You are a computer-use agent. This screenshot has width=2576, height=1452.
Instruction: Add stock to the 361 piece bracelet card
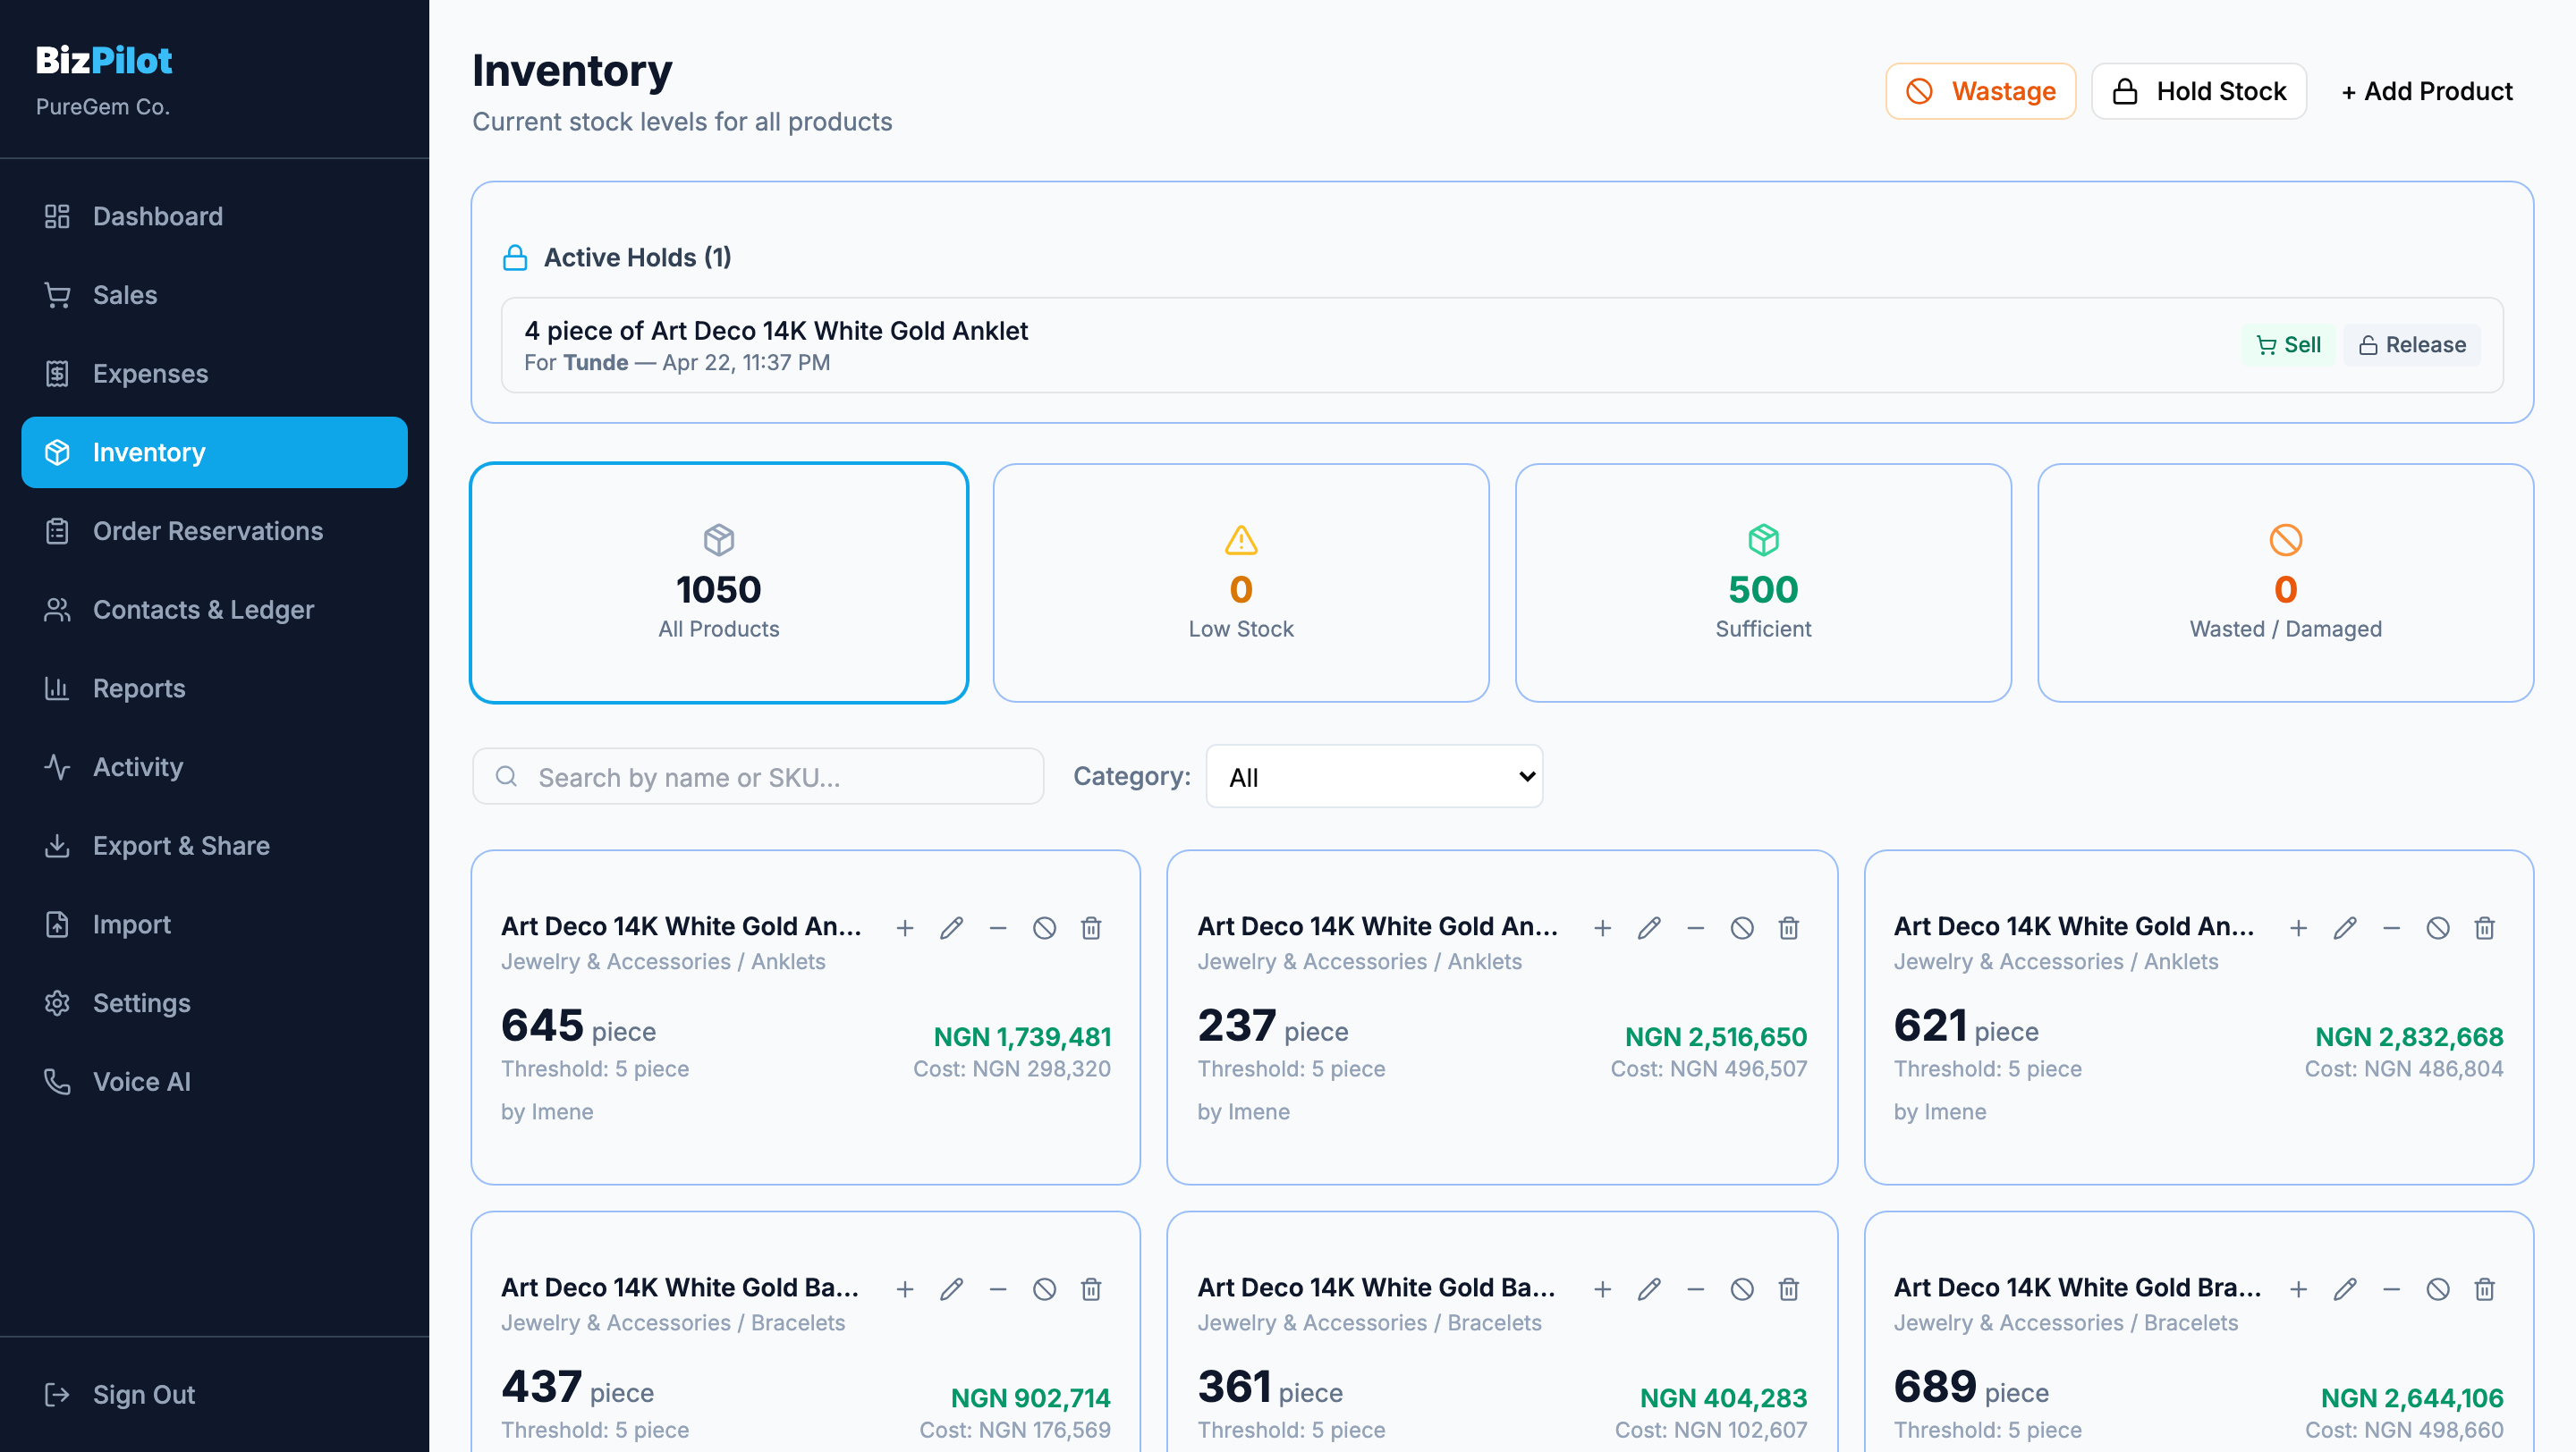tap(1602, 1289)
